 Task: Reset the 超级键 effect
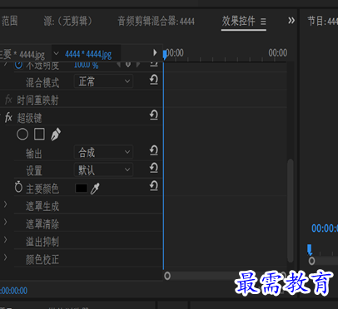pos(154,115)
